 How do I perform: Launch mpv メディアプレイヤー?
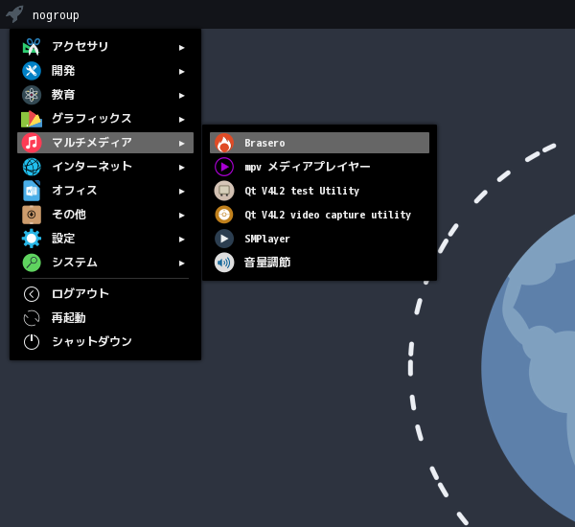tap(319, 167)
